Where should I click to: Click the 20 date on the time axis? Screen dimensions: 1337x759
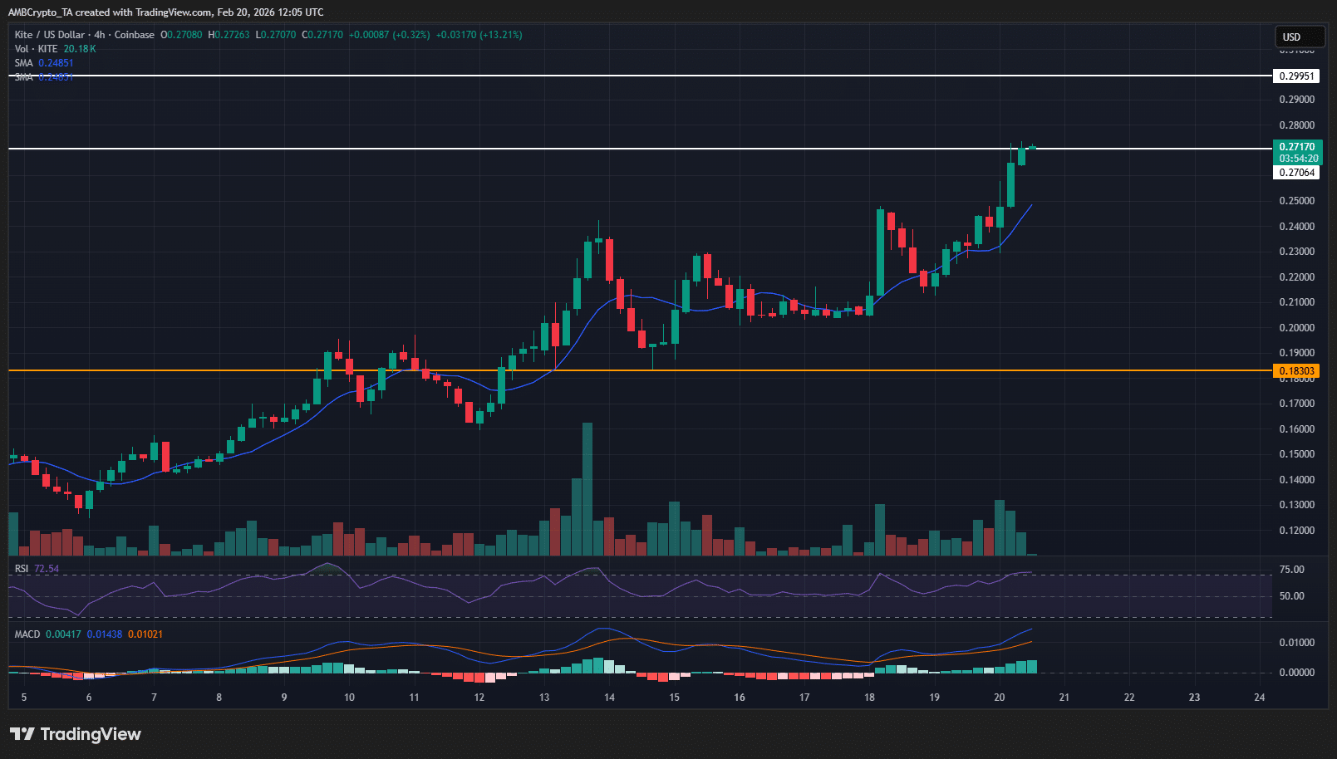click(998, 698)
